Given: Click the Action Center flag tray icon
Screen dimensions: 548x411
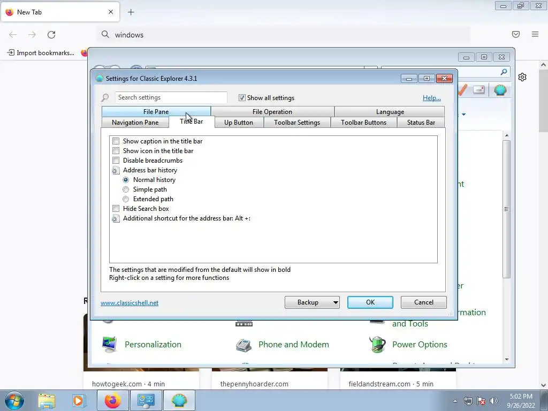Looking at the screenshot, I should (481, 401).
